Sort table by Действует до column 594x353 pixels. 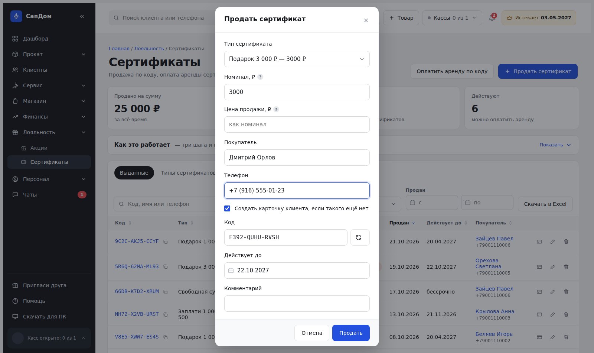tap(447, 223)
